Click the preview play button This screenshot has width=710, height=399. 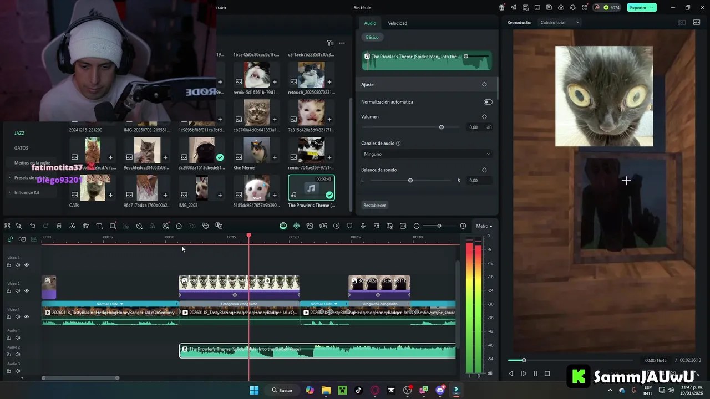click(523, 374)
